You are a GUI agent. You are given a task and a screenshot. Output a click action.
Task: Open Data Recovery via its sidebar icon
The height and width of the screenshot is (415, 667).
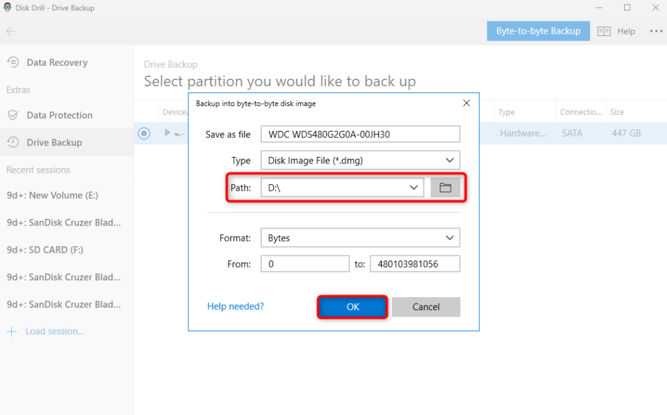click(x=13, y=62)
